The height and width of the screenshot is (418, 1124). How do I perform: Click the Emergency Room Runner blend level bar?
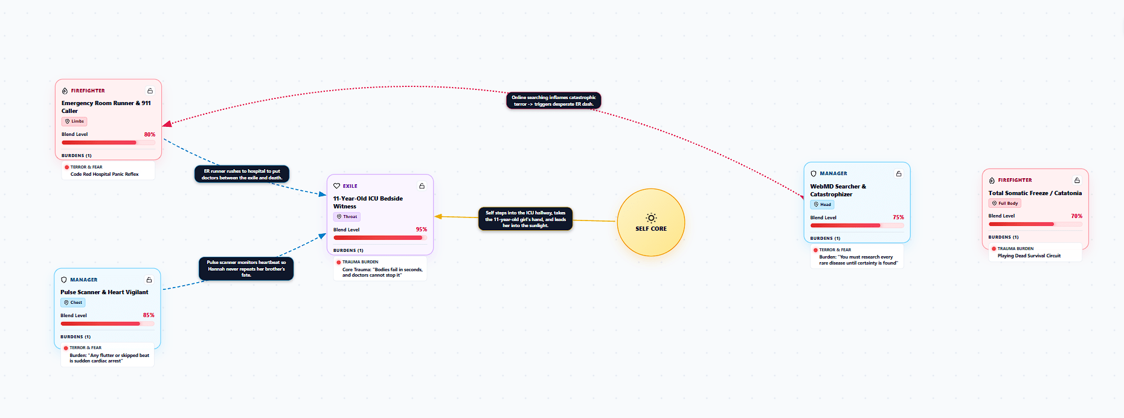108,143
